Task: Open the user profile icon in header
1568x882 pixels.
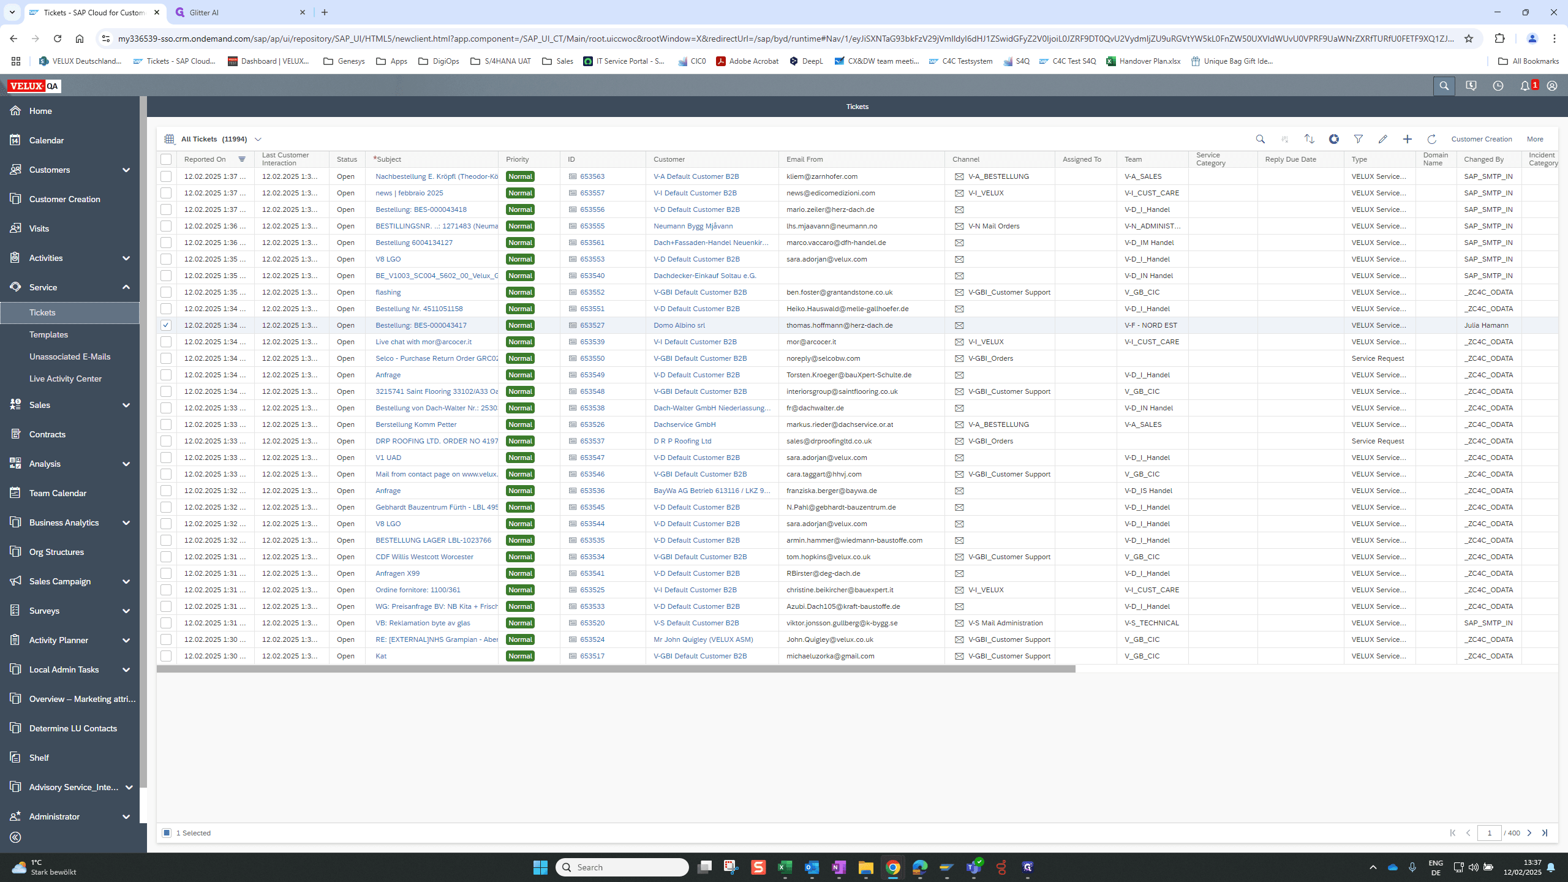Action: 1552,86
